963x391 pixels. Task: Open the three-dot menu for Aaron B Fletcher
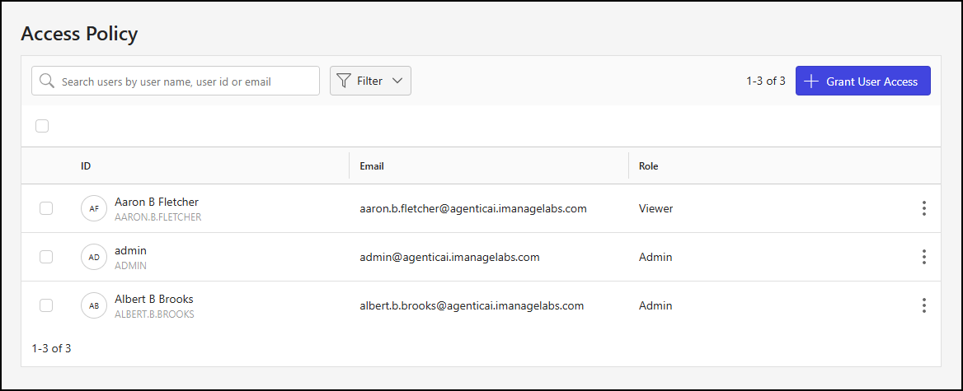tap(923, 209)
